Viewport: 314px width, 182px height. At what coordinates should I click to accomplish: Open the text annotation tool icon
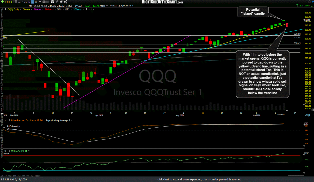[x=44, y=2]
